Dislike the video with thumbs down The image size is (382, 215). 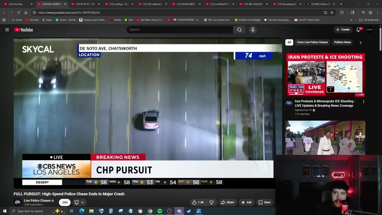point(212,202)
